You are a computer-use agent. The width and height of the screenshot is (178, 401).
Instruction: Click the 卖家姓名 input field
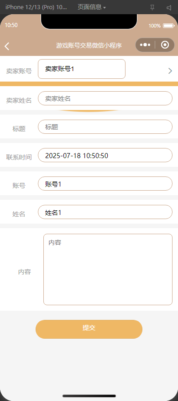105,99
